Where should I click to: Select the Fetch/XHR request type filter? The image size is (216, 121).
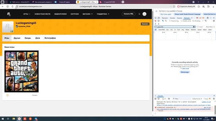pyautogui.click(x=161, y=30)
